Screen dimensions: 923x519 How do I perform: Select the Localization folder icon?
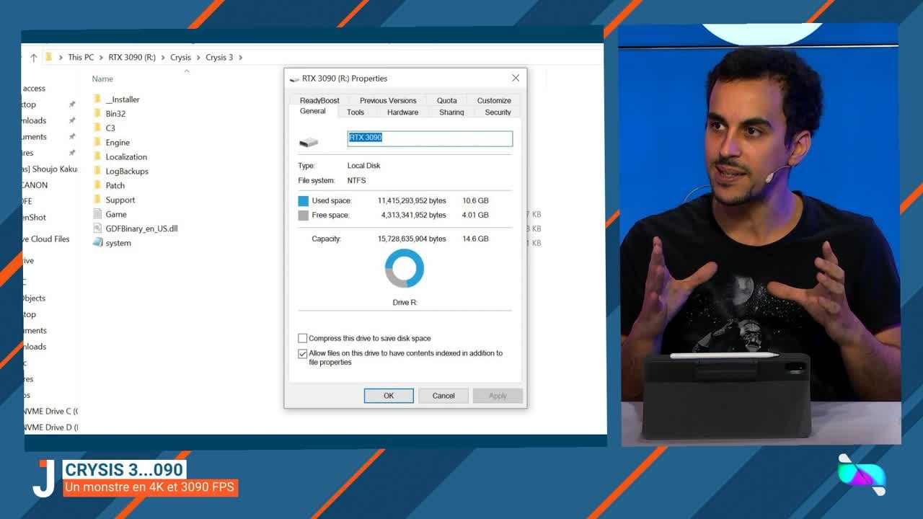coord(98,156)
